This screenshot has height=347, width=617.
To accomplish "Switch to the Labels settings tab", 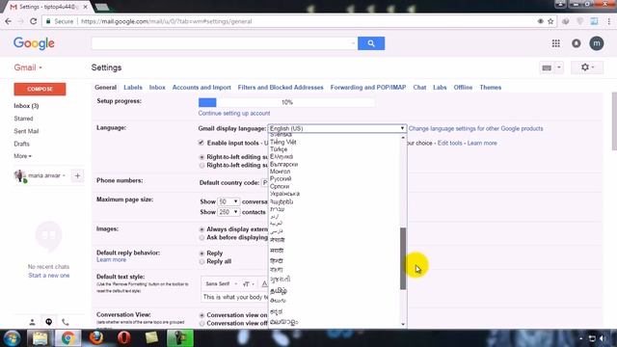I will tap(133, 88).
